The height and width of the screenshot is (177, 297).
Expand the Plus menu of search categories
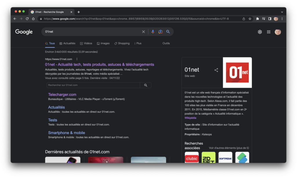pyautogui.click(x=138, y=43)
